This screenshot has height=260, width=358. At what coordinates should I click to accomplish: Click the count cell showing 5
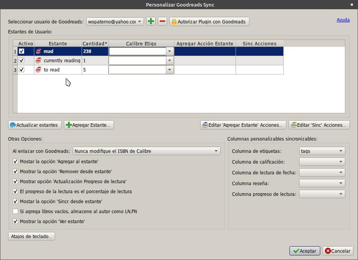pyautogui.click(x=95, y=70)
